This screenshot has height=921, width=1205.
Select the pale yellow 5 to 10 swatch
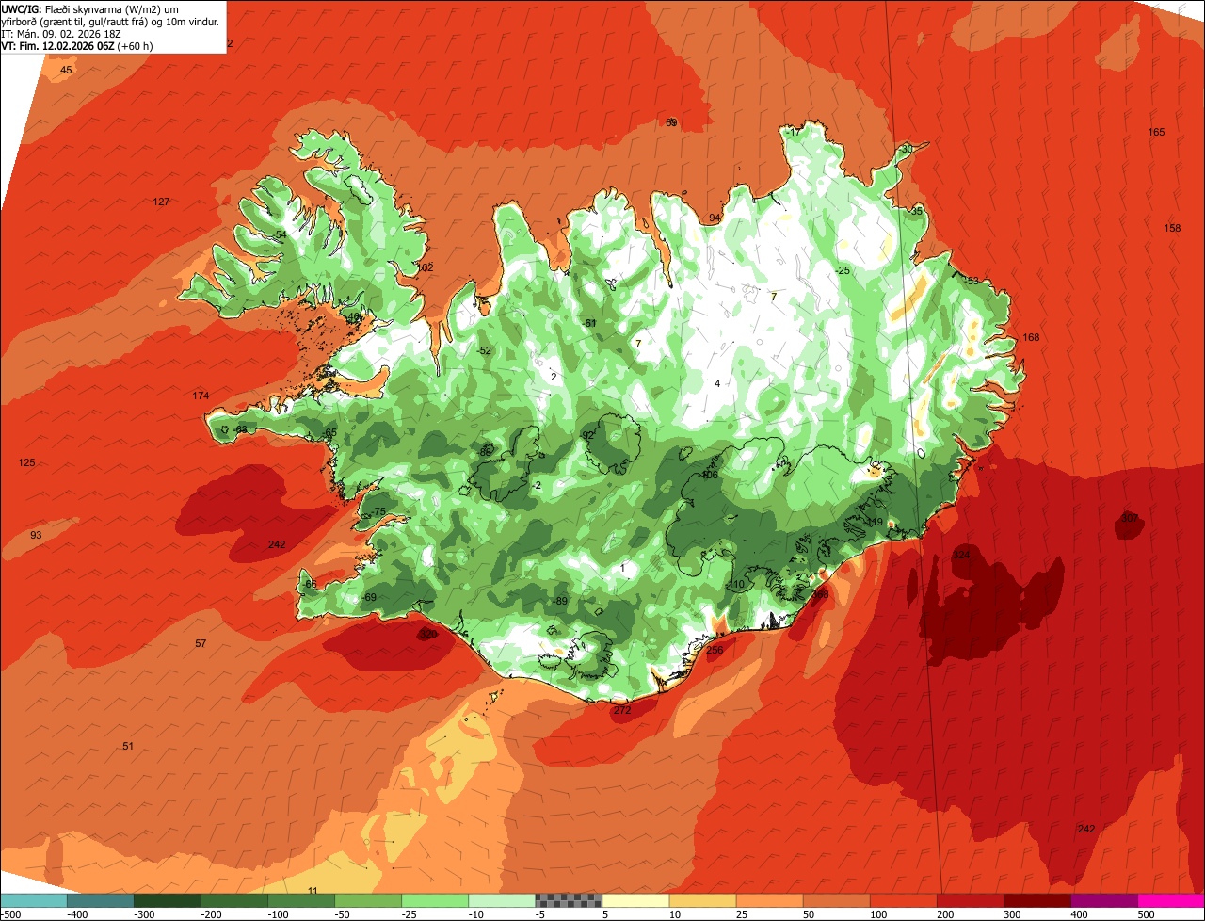point(635,900)
